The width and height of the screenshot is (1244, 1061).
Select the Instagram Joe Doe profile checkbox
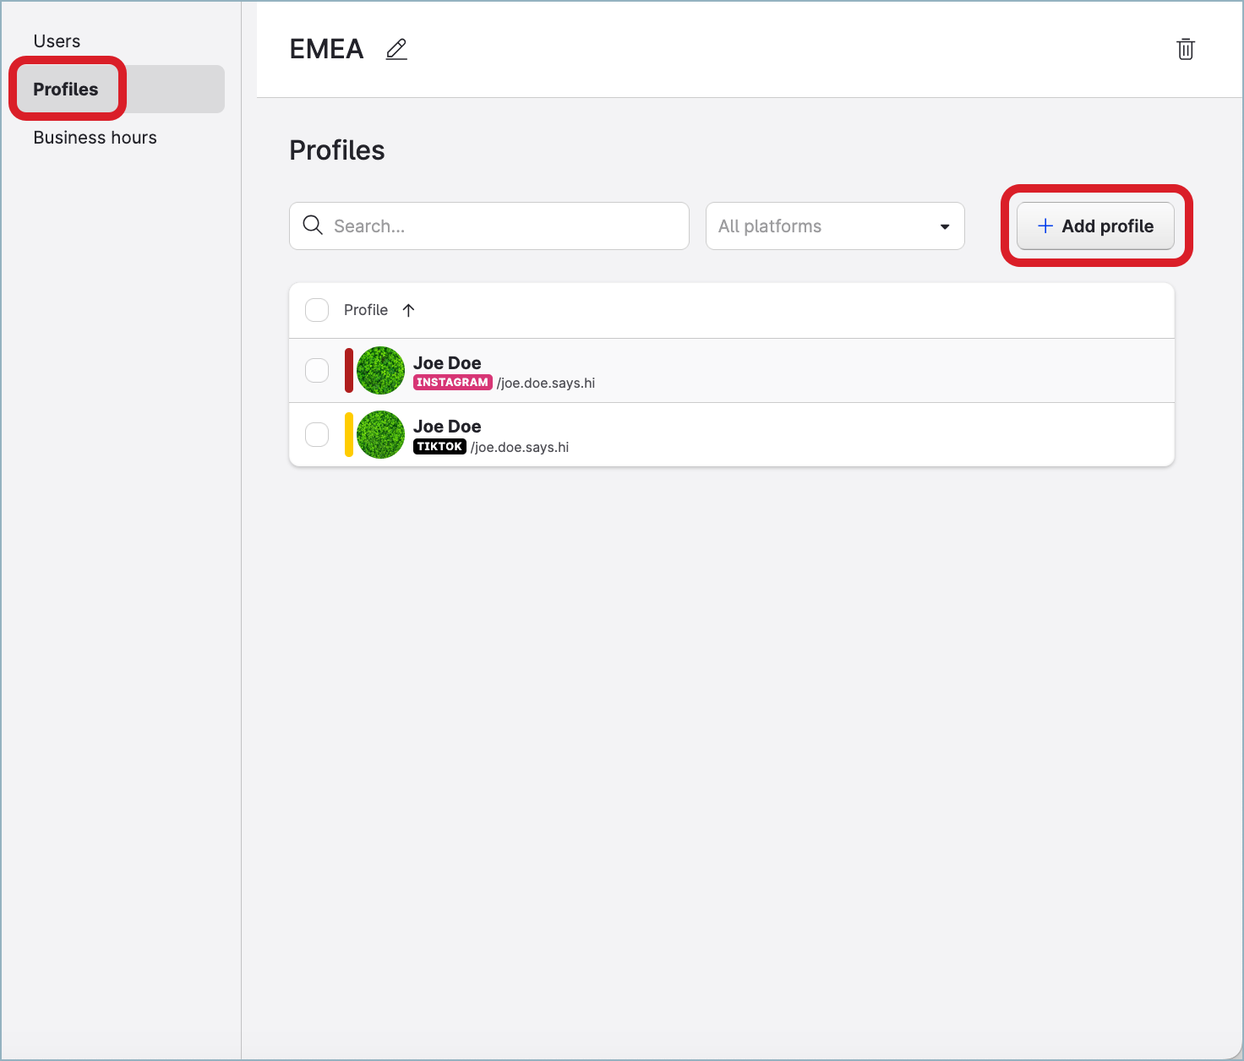coord(317,370)
